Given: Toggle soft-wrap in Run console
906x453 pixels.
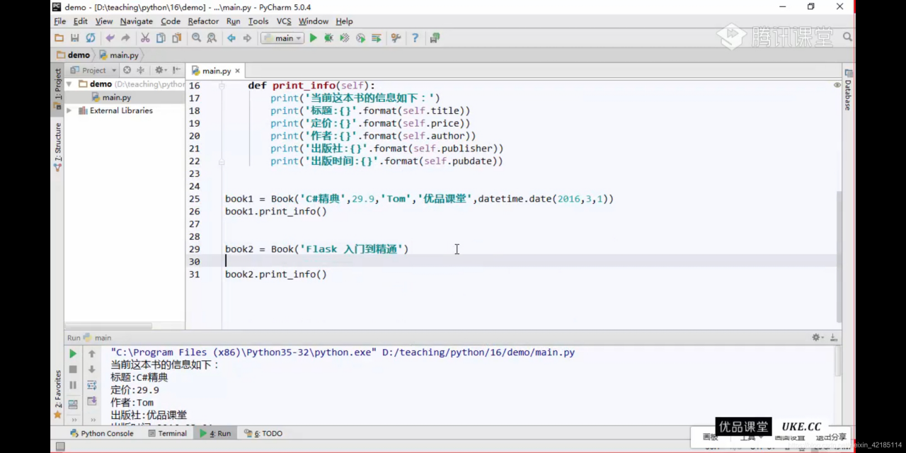Looking at the screenshot, I should [x=91, y=386].
